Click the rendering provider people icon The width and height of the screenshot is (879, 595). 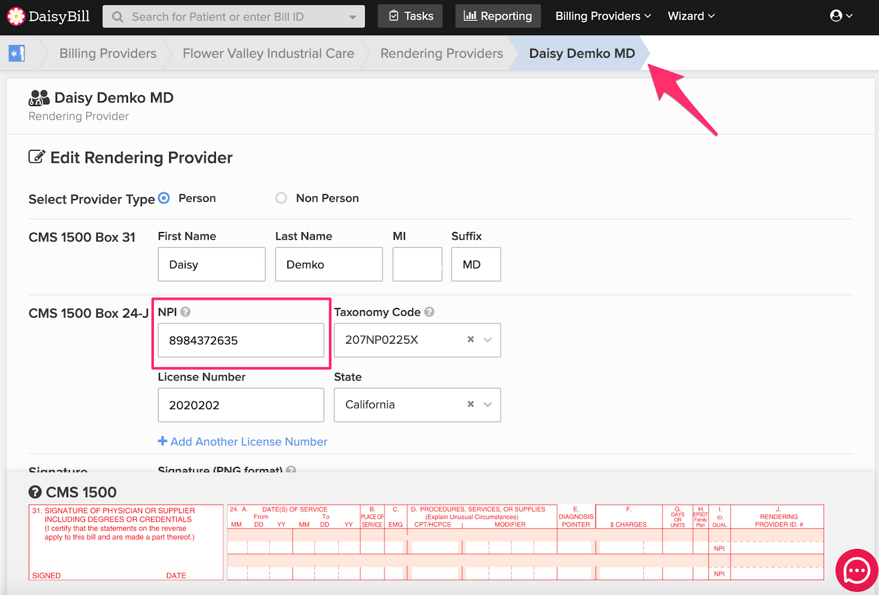coord(39,98)
